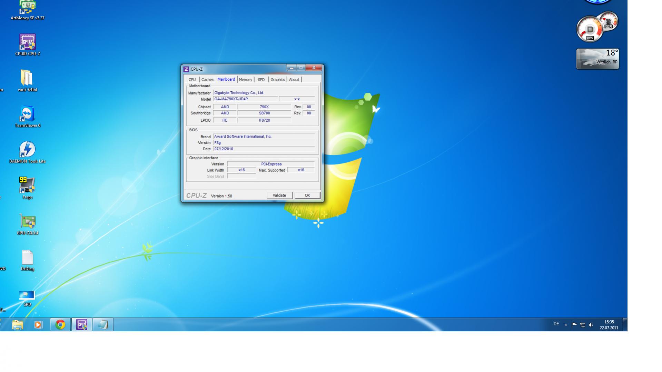Minimize the CPU-Z window
Viewport: 662px width, 372px height.
292,68
